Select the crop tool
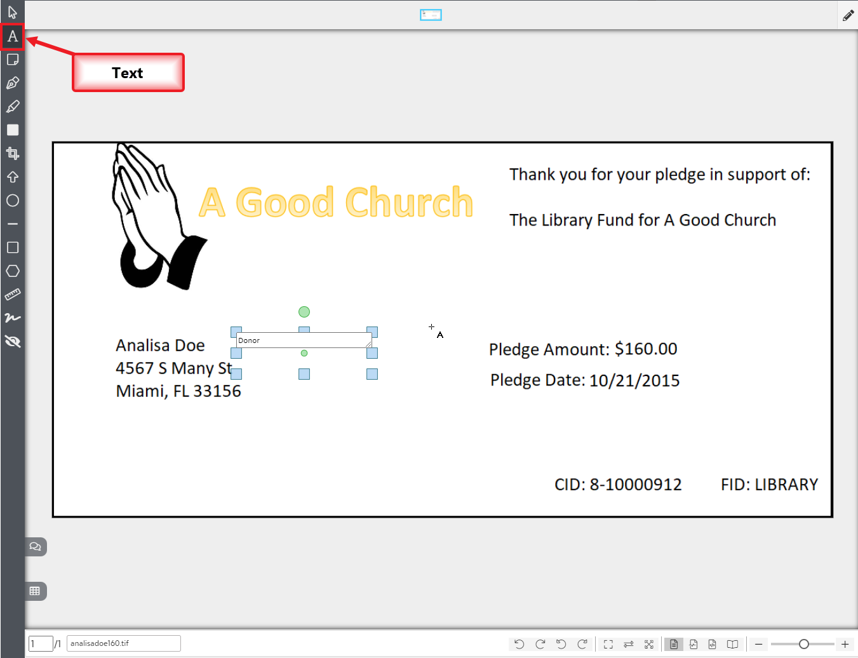Image resolution: width=858 pixels, height=658 pixels. point(13,153)
